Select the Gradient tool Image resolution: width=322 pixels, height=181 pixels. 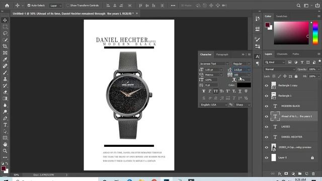point(5,99)
